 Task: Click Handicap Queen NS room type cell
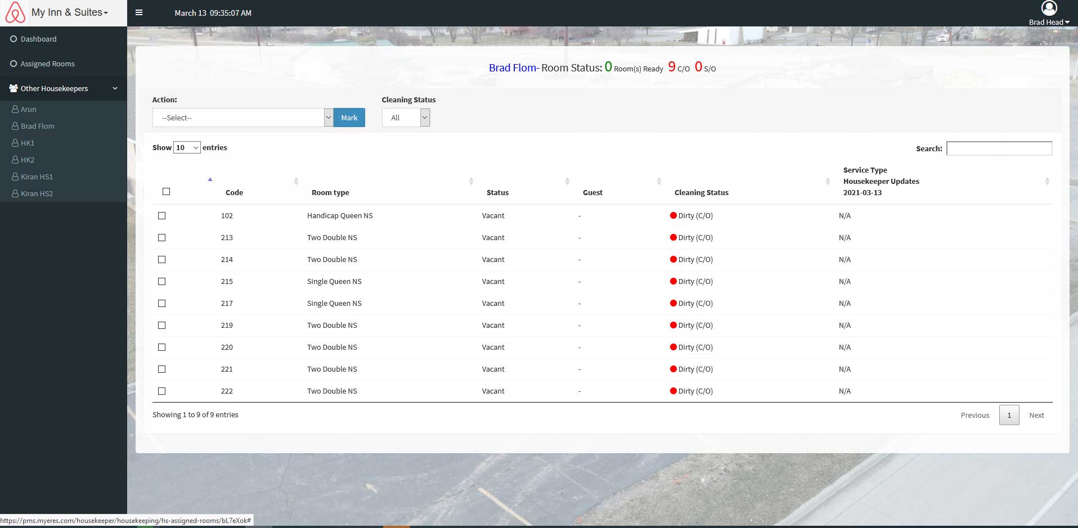pos(340,215)
